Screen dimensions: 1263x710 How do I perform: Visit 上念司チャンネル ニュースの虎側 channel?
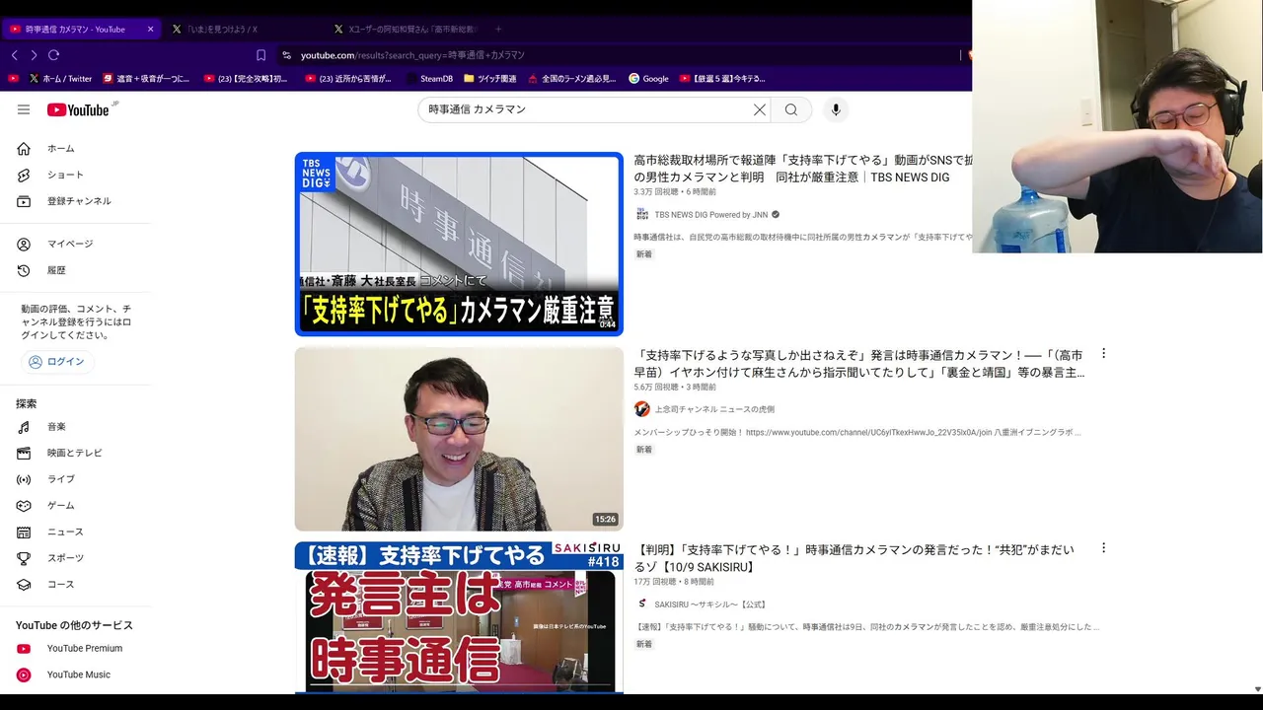click(714, 409)
